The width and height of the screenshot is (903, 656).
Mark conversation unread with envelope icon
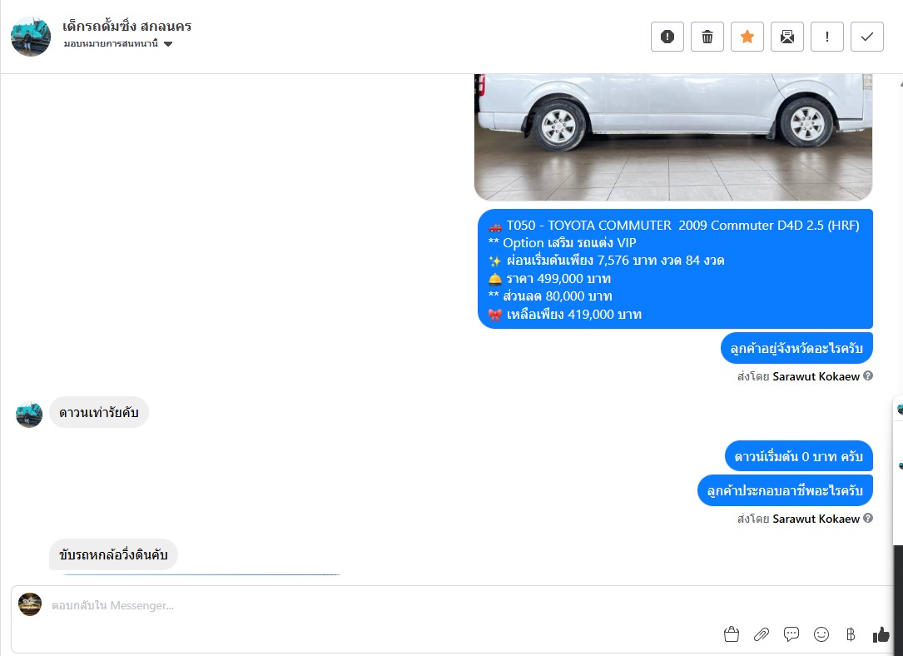(787, 37)
